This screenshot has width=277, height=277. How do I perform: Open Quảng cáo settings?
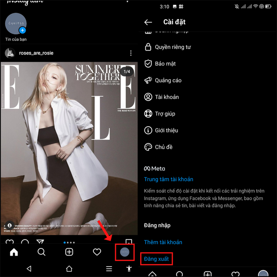point(208,80)
